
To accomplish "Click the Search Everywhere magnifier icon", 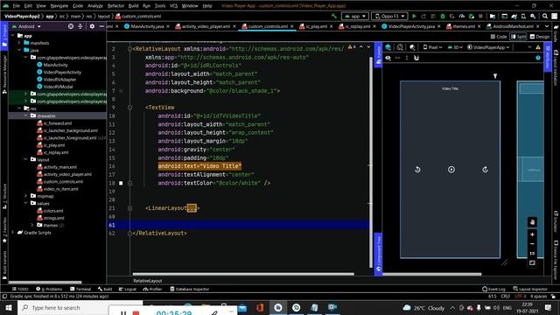I will point(545,16).
